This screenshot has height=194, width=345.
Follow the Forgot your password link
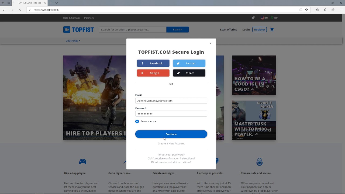coord(171,155)
